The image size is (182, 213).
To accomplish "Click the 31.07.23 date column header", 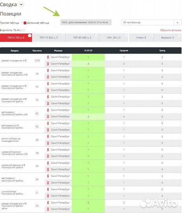I will click(88, 50).
